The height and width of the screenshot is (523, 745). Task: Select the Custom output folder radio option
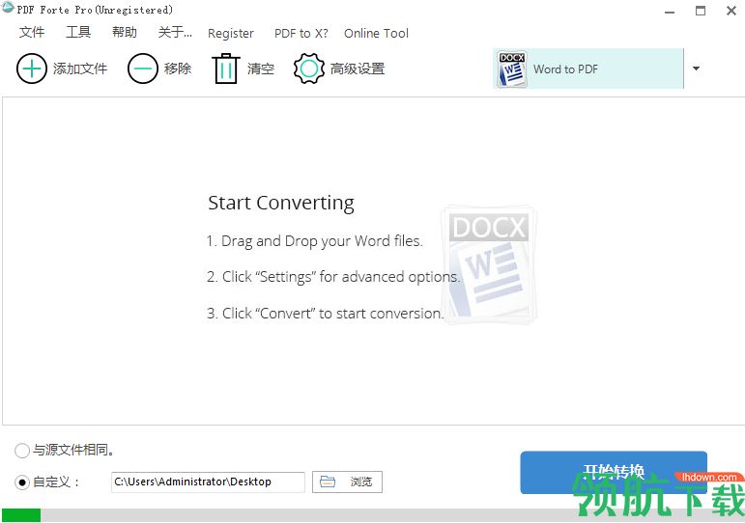[22, 482]
